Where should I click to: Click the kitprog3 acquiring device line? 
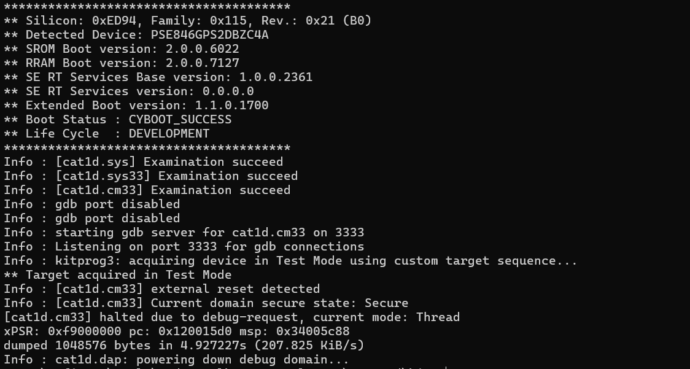point(290,261)
